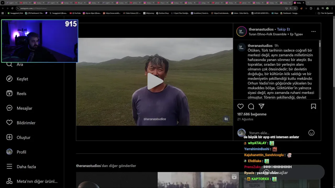335x188 pixels.
Task: Open comments via the speech bubble icon
Action: pos(251,106)
